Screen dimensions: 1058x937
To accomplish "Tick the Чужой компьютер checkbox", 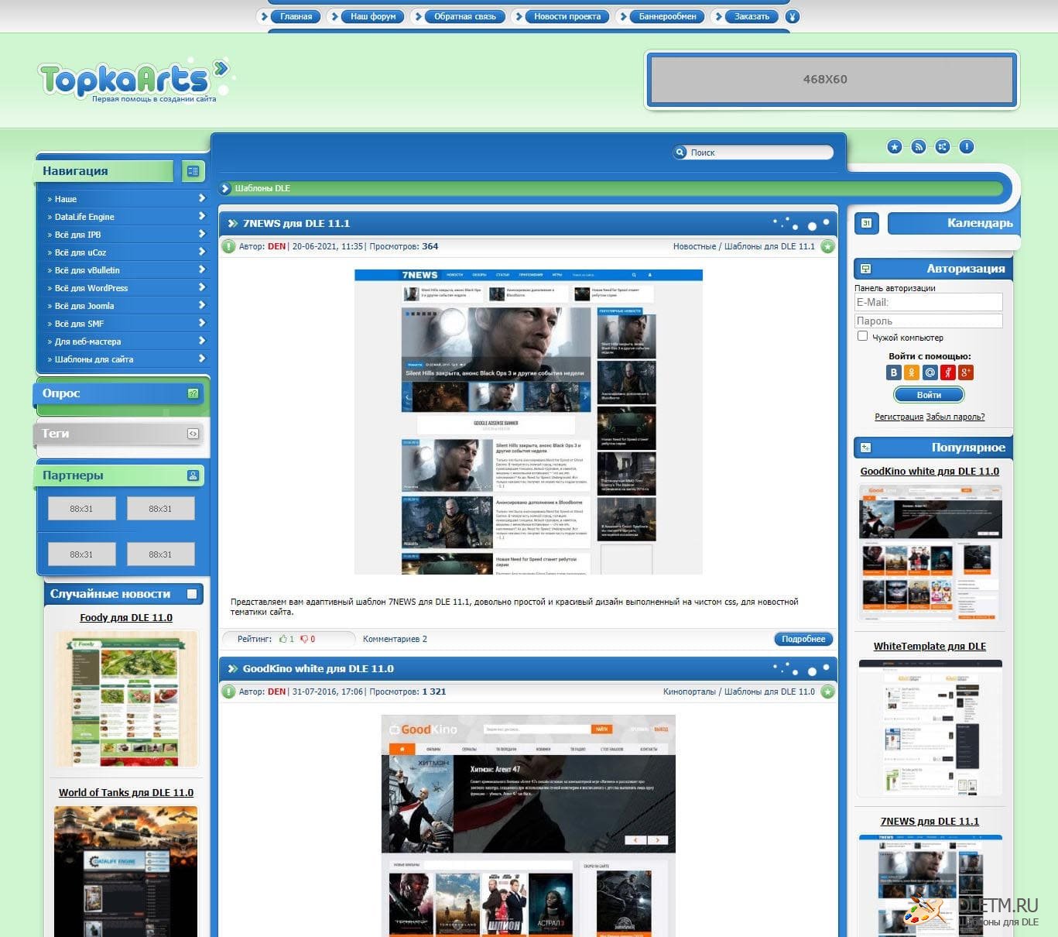I will pos(862,336).
